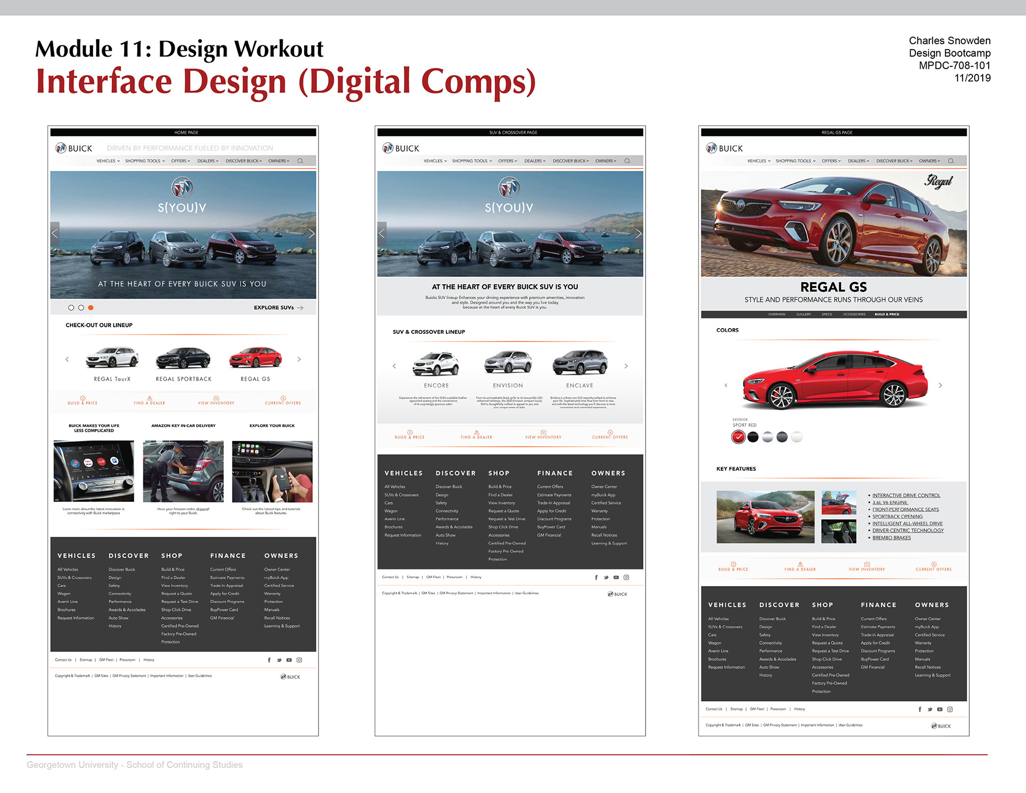Screen dimensions: 1026x793
Task: Open Build & Price tab under Regal GS banner
Action: click(887, 314)
